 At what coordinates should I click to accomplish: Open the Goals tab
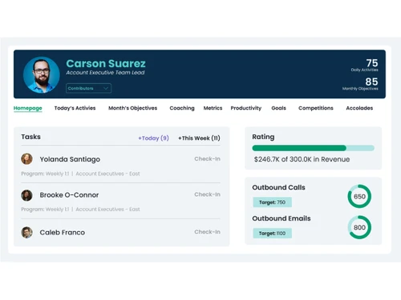pos(278,108)
